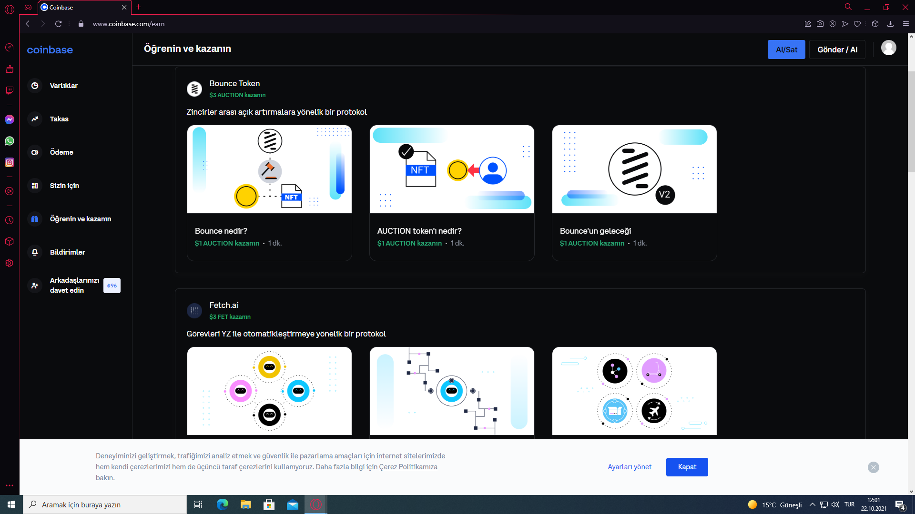Click the padlock site security icon
Viewport: 915px width, 514px height.
81,24
